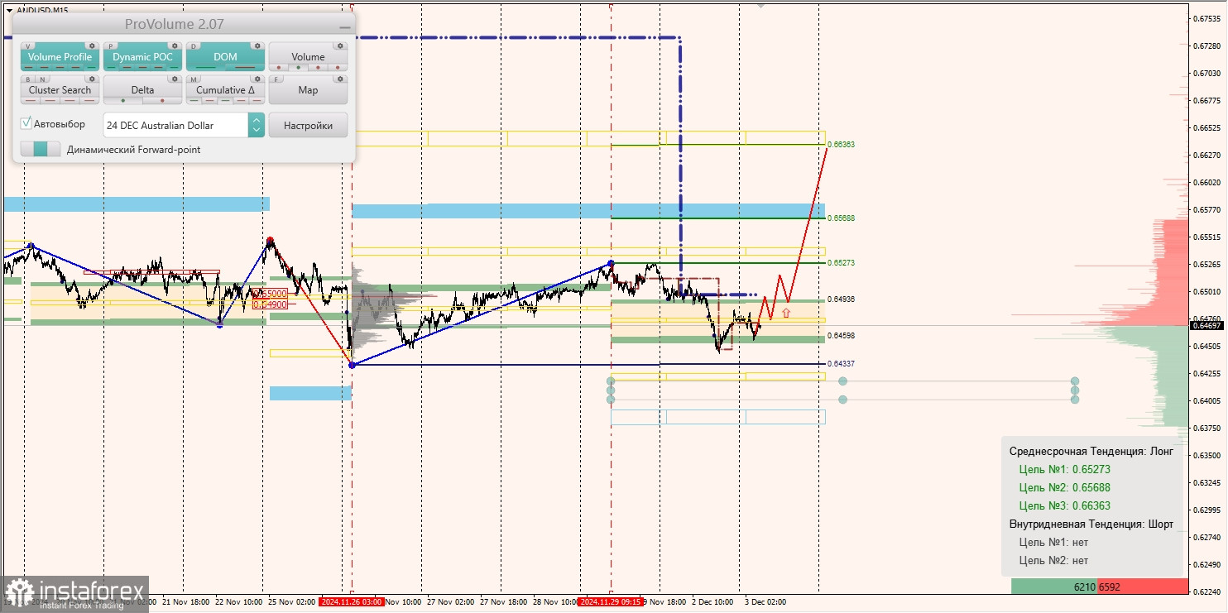1228x613 pixels.
Task: Click the F hotkey badge on Map
Action: [x=276, y=79]
